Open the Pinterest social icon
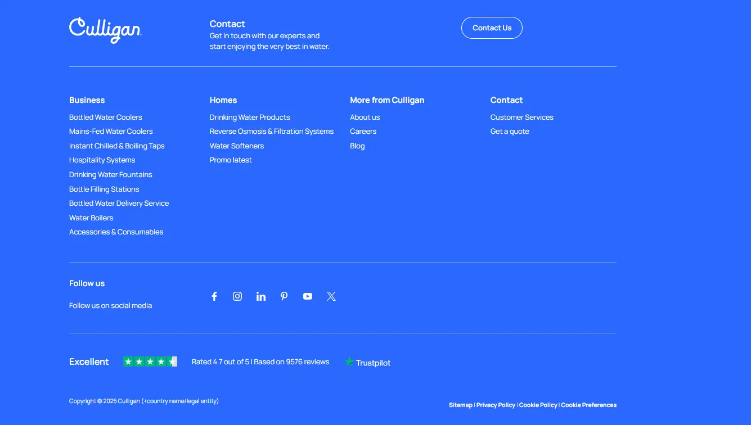The height and width of the screenshot is (425, 751). [284, 296]
